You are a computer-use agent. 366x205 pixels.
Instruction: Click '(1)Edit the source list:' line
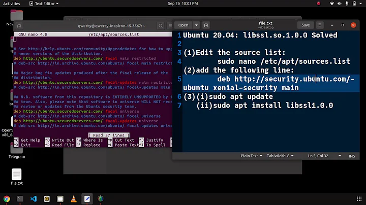[234, 53]
